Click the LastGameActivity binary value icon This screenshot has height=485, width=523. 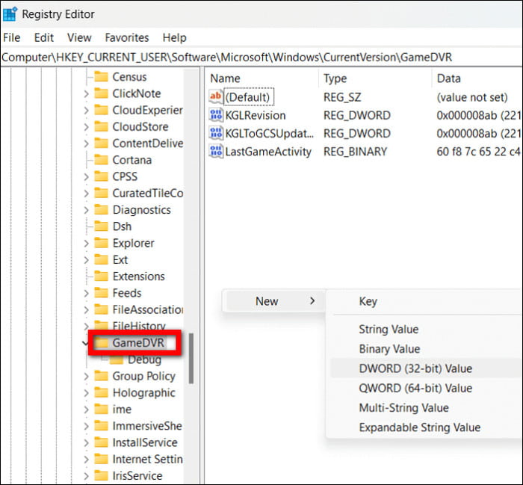tap(216, 152)
